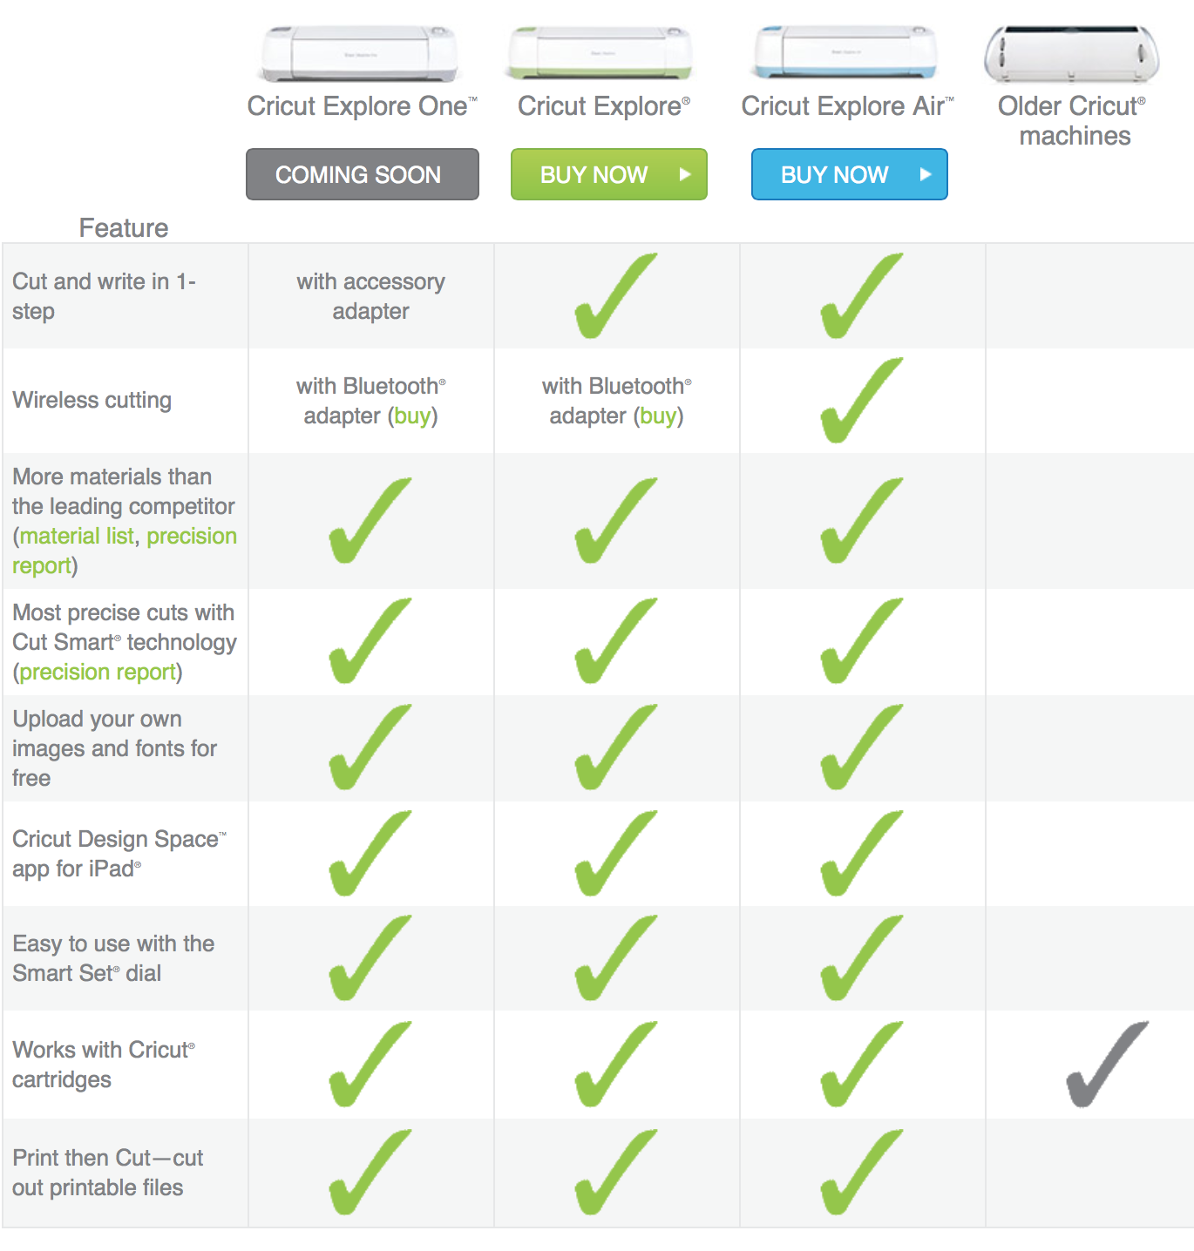Click Explore One checkmark for Smart Set dial

click(x=370, y=957)
